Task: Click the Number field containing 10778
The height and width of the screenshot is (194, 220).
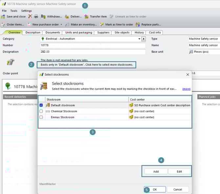Action: coord(93,45)
